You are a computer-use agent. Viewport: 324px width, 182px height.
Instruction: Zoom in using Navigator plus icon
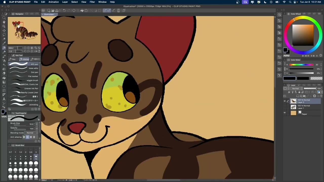(28, 48)
